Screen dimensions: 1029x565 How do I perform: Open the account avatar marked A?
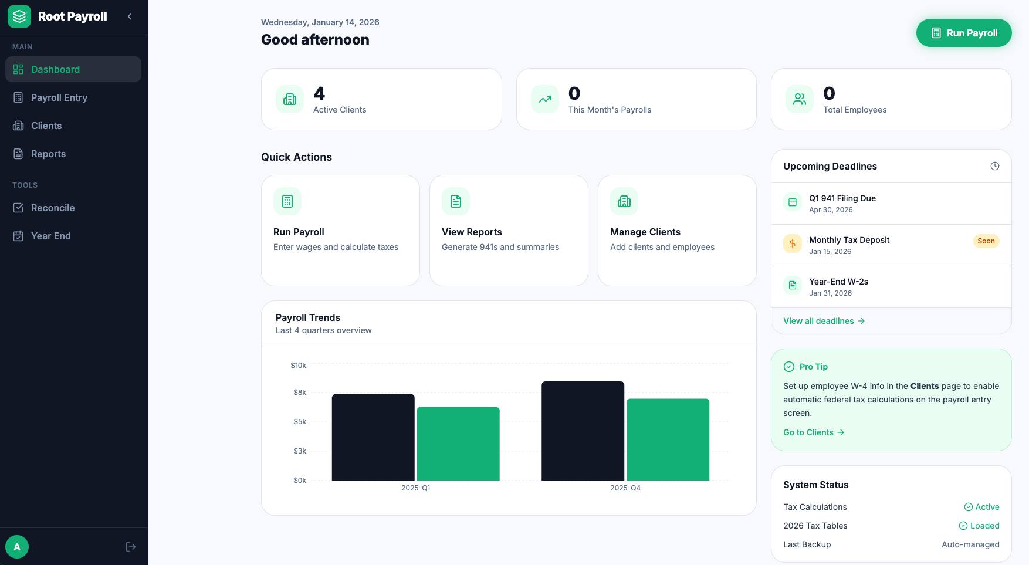coord(17,546)
